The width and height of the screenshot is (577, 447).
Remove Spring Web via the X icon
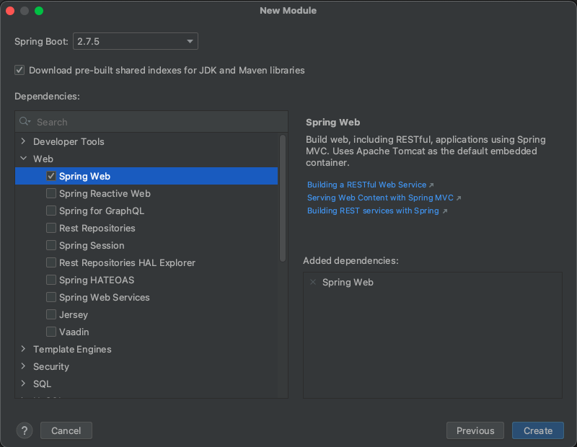(x=313, y=282)
